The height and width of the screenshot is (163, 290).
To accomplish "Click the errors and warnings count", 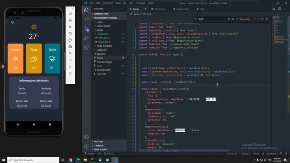I will (108, 153).
